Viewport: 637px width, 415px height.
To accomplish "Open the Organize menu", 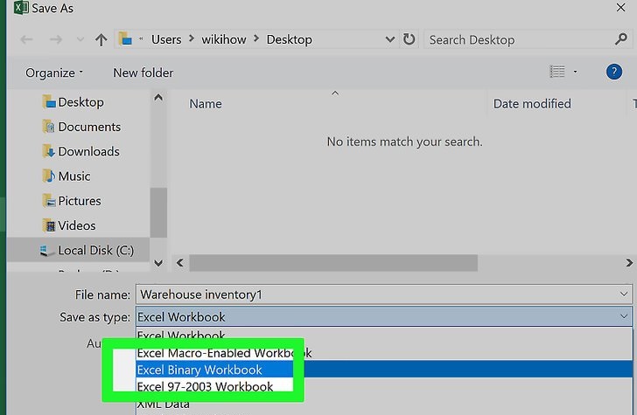I will (54, 73).
